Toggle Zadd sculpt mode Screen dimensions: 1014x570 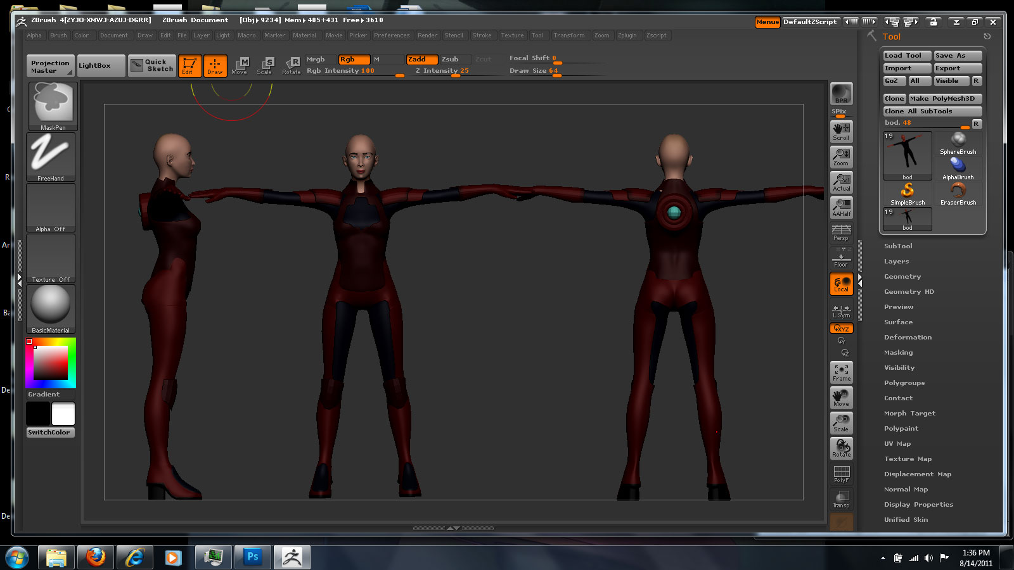(422, 59)
